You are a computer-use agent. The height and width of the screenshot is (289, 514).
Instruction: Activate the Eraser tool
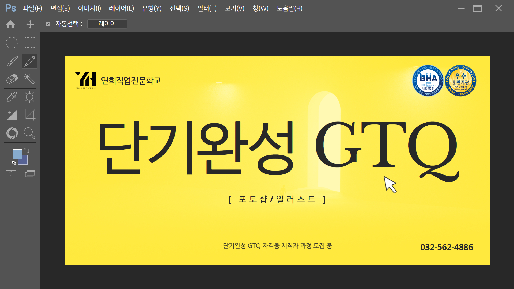point(12,79)
